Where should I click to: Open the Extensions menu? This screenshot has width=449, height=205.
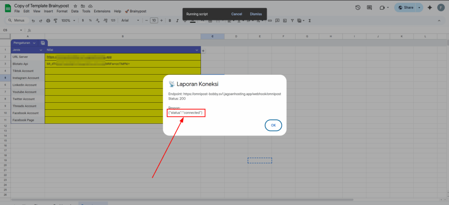pos(102,11)
